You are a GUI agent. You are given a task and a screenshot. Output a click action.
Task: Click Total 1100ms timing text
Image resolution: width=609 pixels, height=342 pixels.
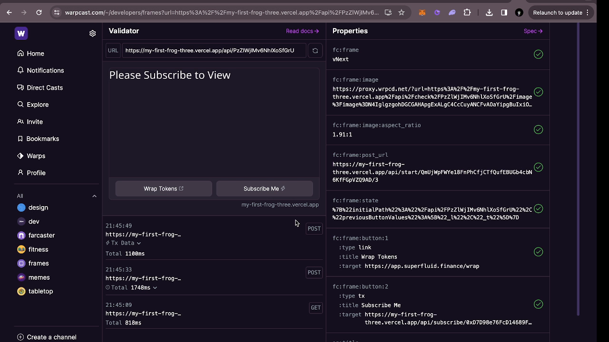(125, 254)
